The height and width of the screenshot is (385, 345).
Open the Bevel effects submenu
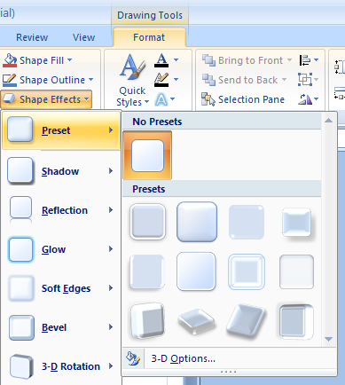[60, 327]
